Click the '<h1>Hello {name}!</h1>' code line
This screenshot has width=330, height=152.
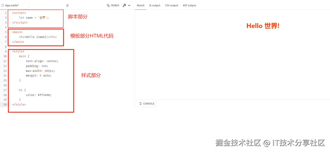38,37
